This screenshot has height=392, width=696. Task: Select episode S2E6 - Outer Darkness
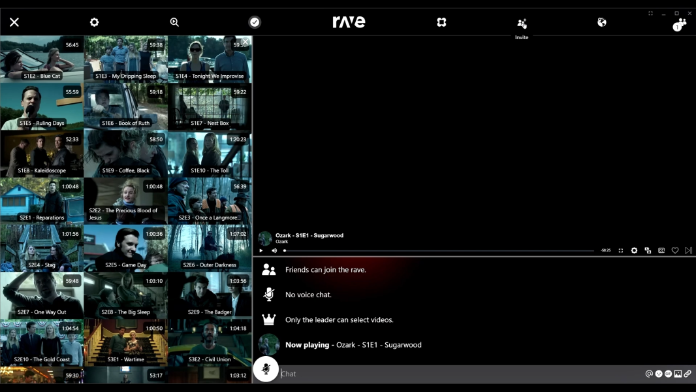210,248
